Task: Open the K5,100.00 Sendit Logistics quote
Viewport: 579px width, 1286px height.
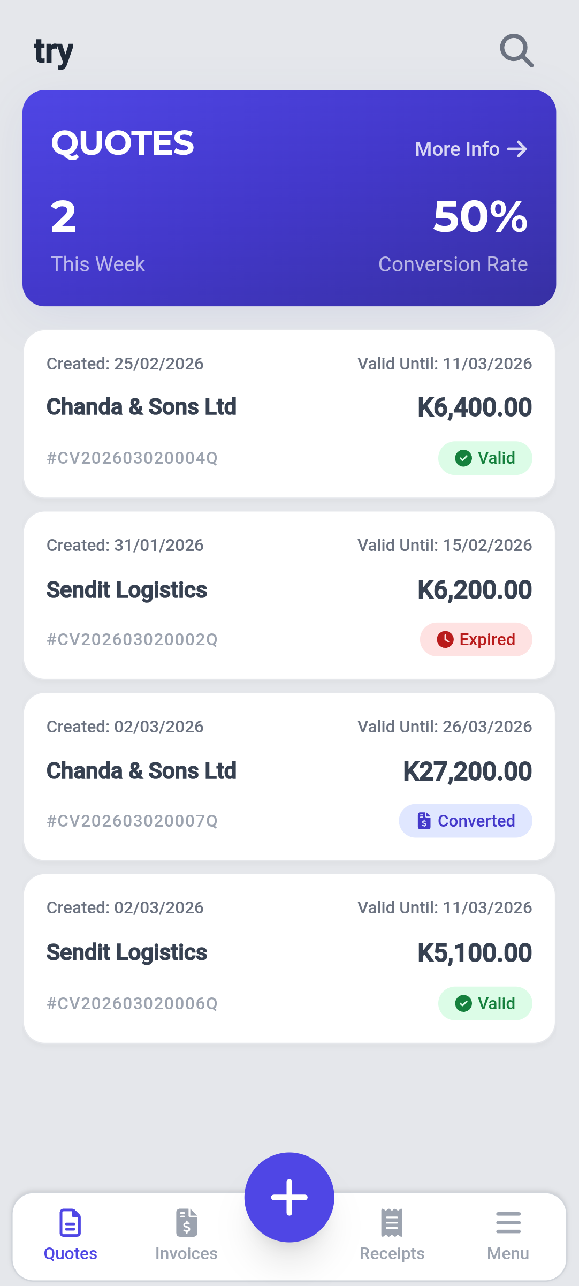Action: point(289,958)
